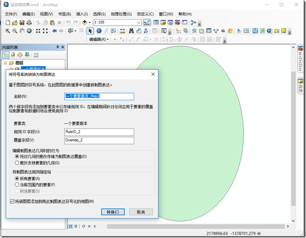Pause drawing in map view
The image size is (306, 238).
point(89,226)
